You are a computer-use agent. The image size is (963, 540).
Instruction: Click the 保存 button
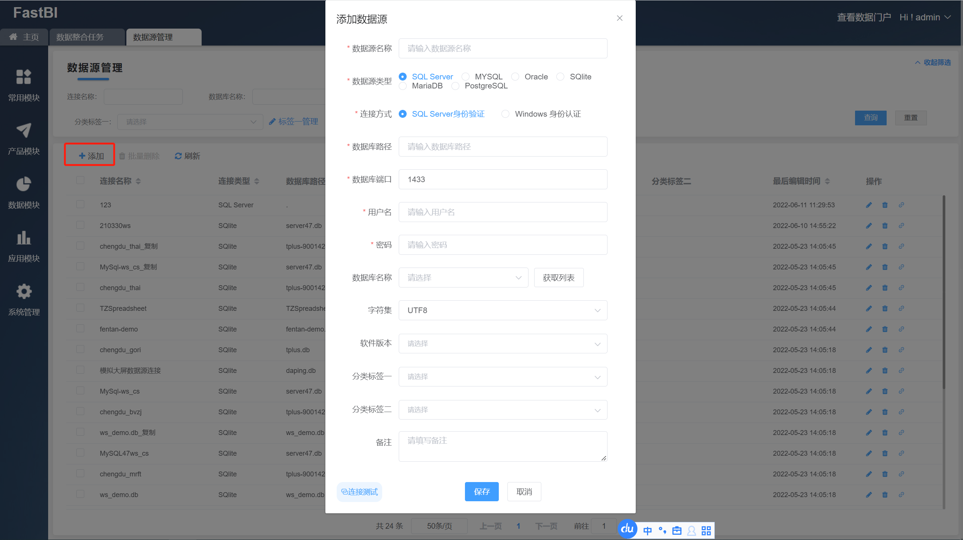pos(481,492)
